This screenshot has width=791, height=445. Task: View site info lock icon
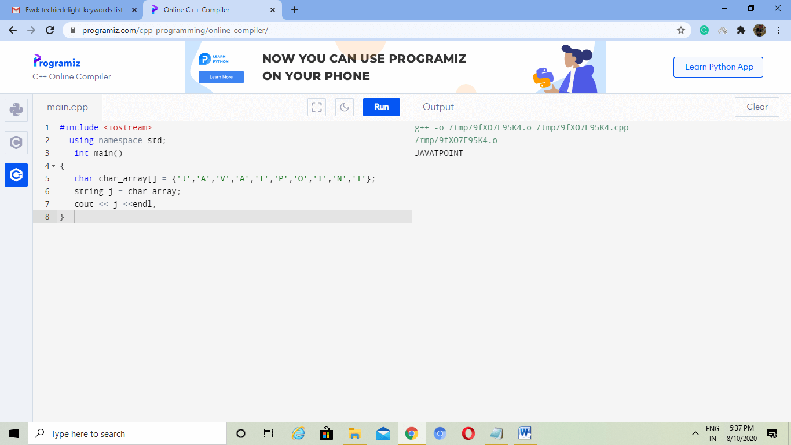[73, 30]
